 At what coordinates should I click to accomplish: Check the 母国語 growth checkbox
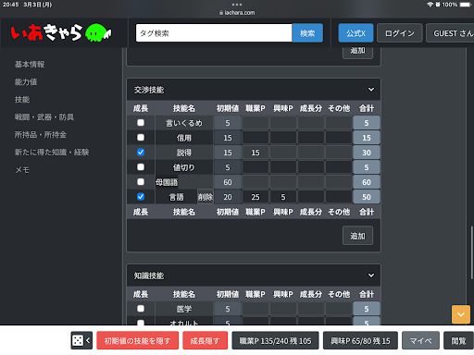tap(141, 182)
